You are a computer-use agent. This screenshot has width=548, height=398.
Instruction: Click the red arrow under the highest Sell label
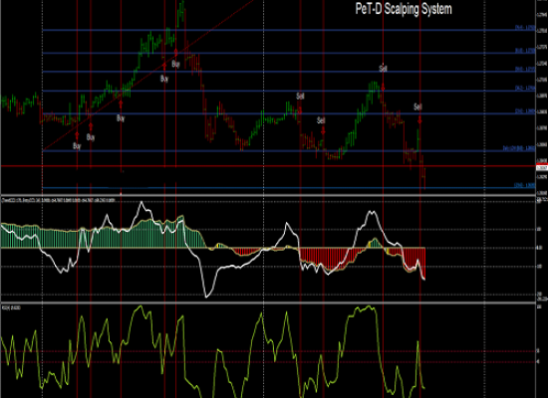tap(383, 88)
